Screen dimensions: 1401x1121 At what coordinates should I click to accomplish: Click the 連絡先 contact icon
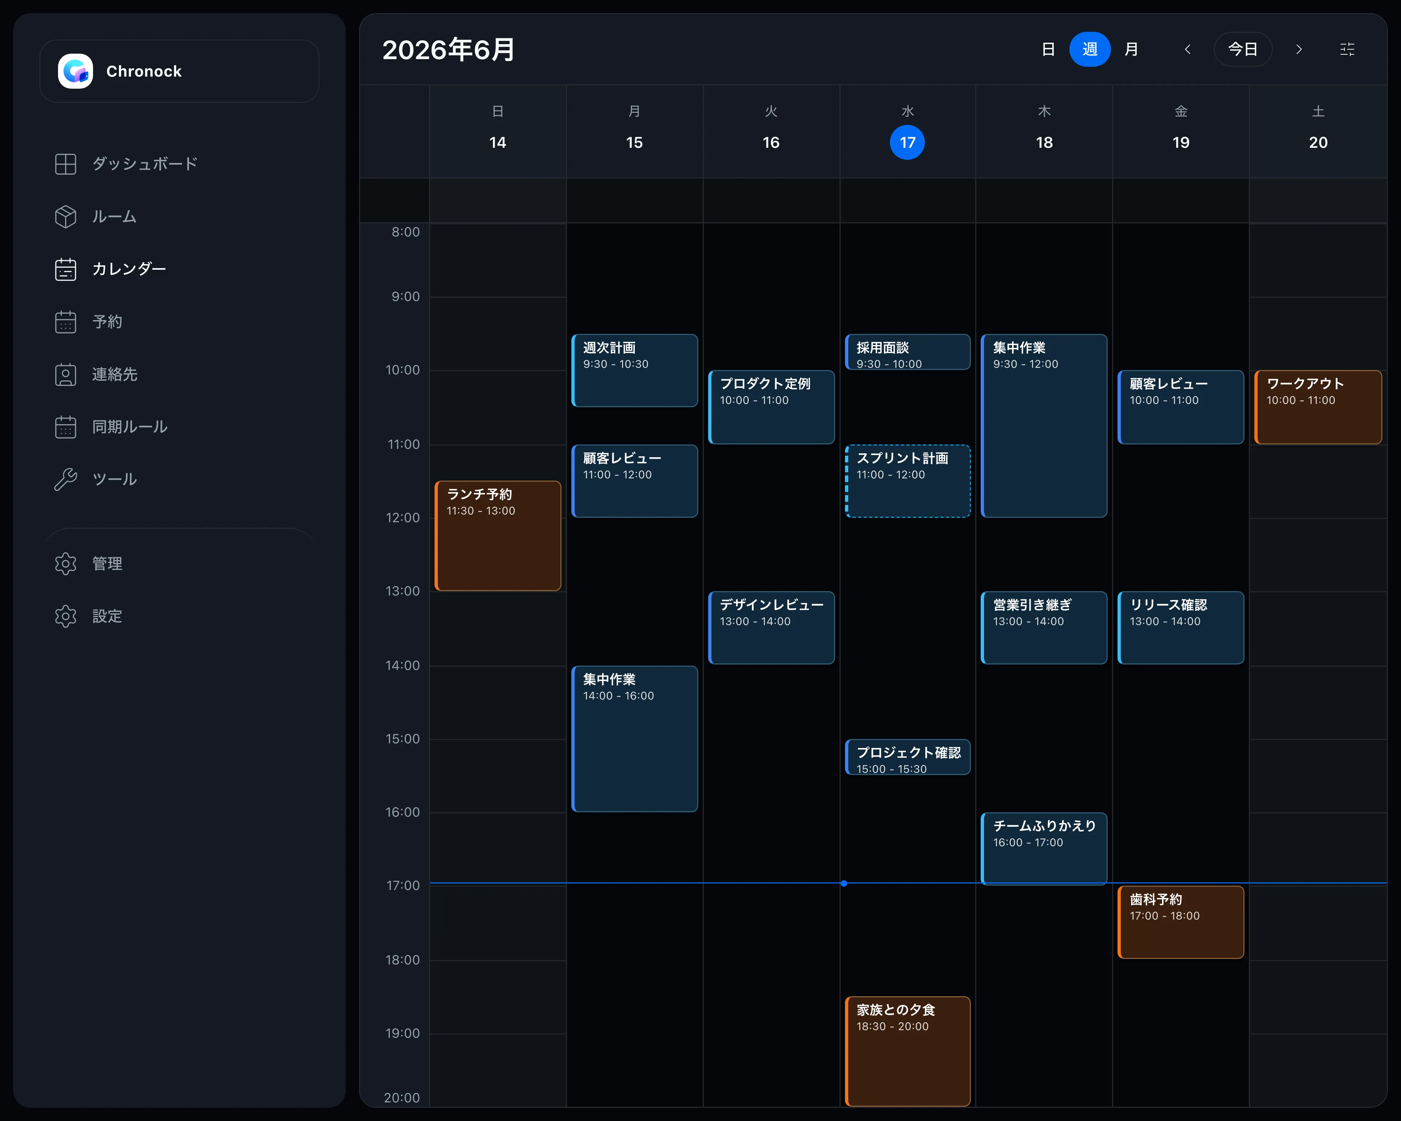click(x=66, y=374)
